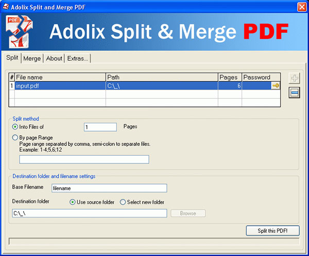Screen dimensions: 309x256
Task: Click the pages-per-file number field
Action: coord(100,127)
